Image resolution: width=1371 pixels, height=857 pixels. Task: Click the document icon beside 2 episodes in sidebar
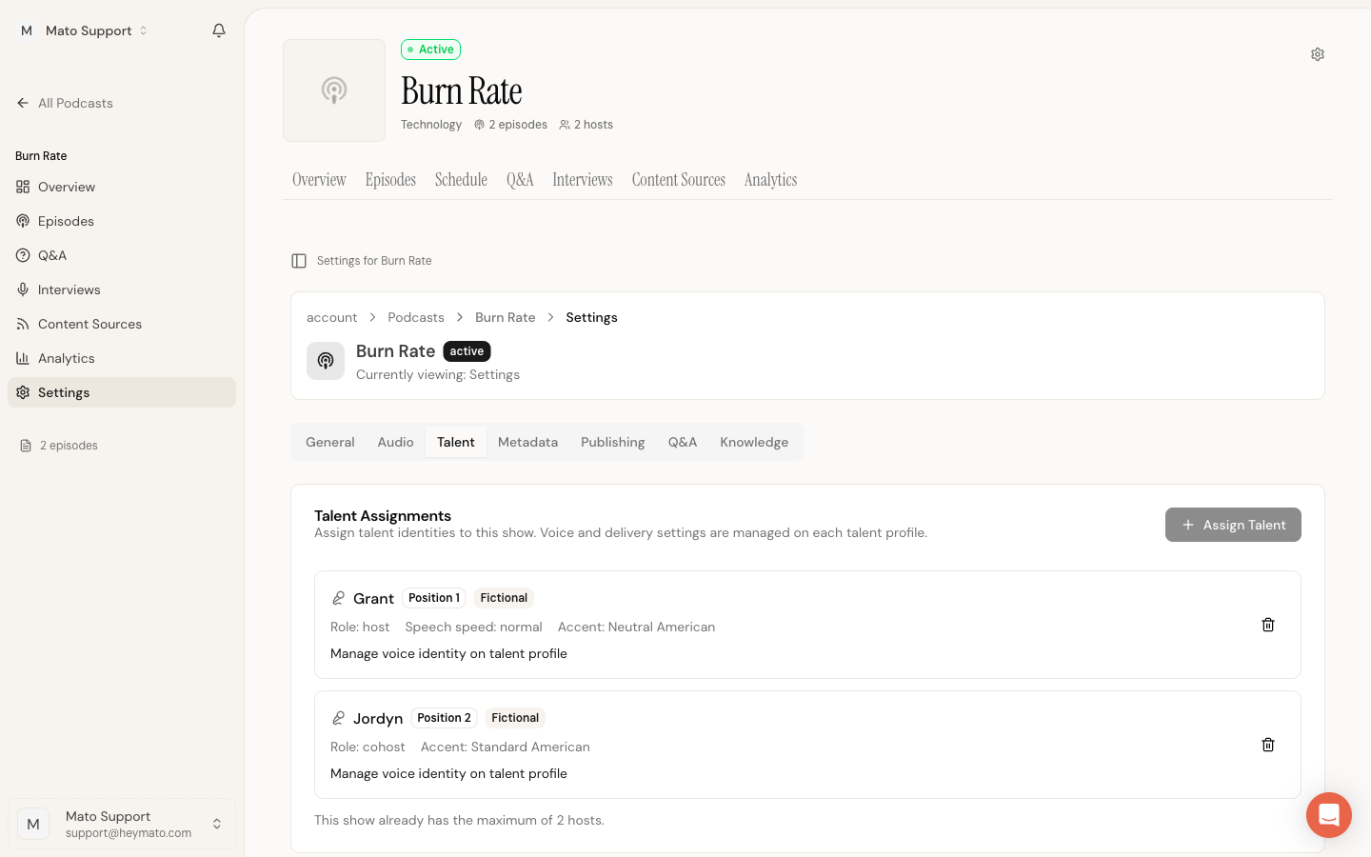coord(26,446)
